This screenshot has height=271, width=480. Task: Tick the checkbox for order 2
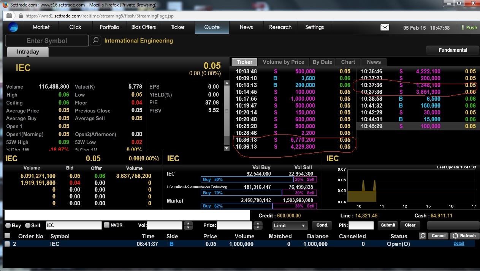point(7,244)
